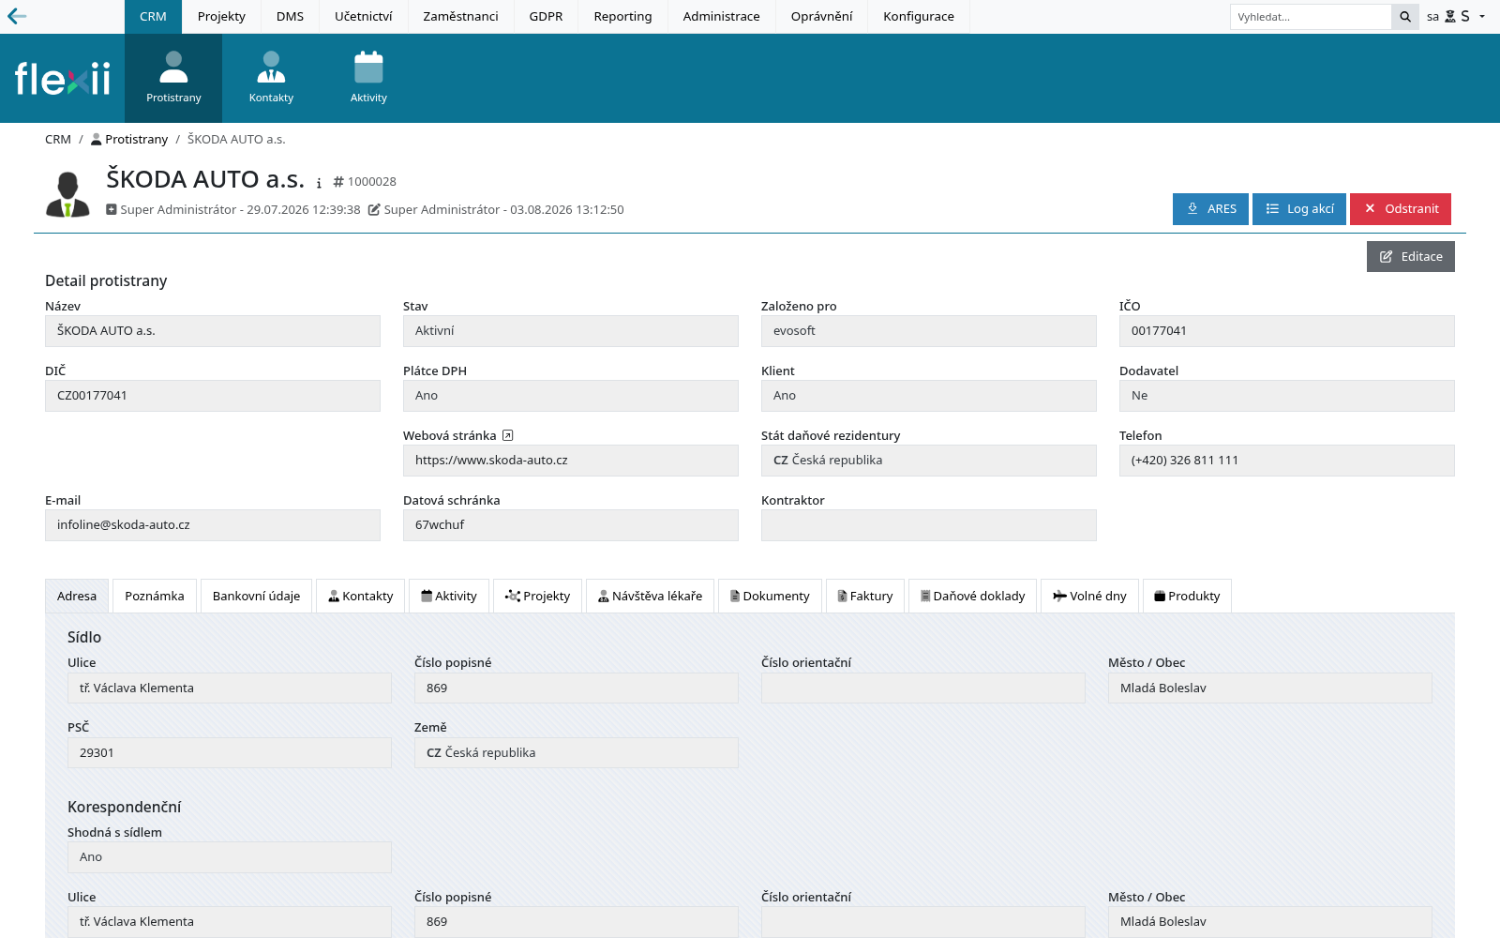Click the creation timestamp 29.07.2026 12:39:38
This screenshot has width=1500, height=938.
[x=304, y=210]
